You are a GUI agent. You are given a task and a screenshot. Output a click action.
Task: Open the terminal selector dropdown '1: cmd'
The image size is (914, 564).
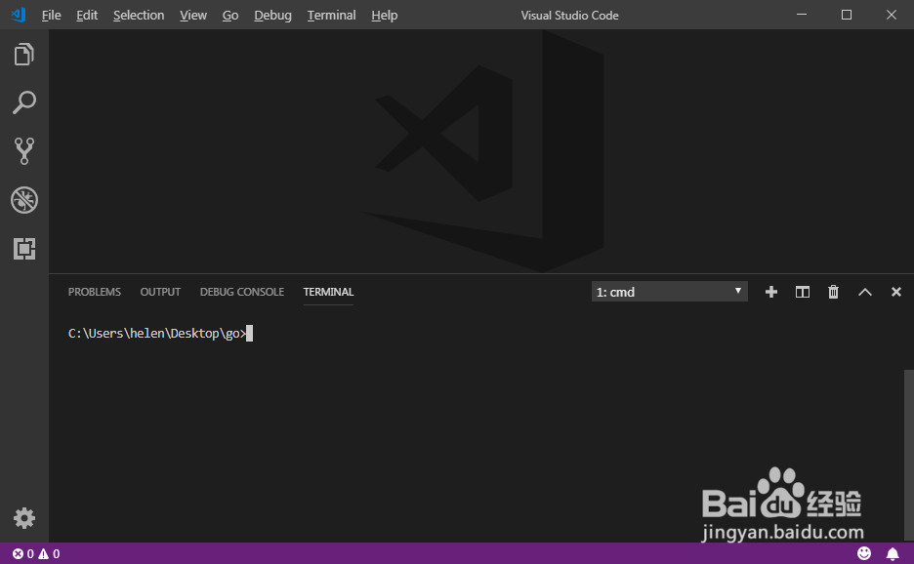[669, 292]
